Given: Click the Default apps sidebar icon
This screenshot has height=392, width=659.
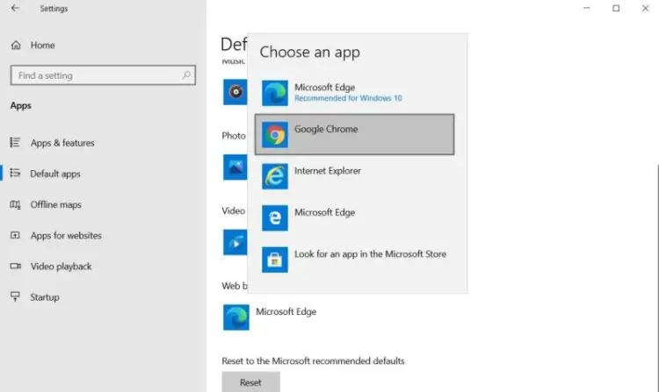Looking at the screenshot, I should (x=15, y=173).
